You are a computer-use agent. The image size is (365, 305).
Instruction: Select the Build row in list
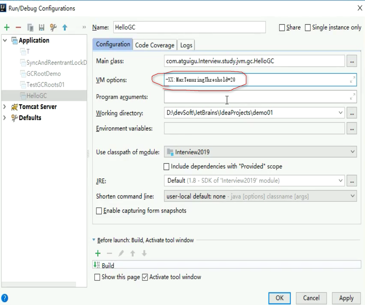click(x=227, y=265)
